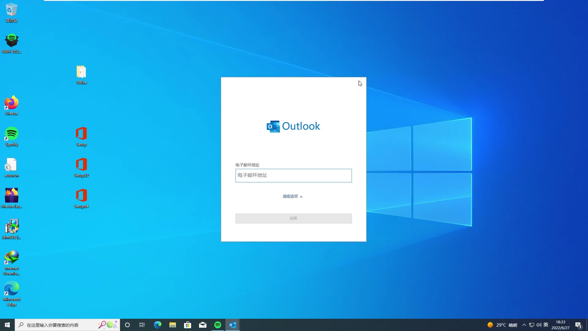Image resolution: width=588 pixels, height=331 pixels.
Task: Click the email address input field
Action: pos(293,175)
